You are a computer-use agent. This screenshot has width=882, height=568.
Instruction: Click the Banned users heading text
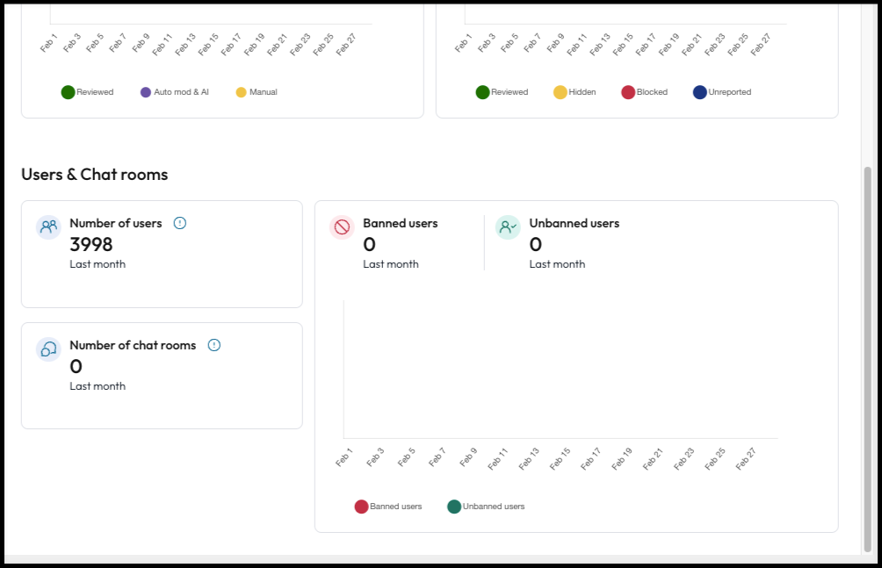tap(401, 223)
